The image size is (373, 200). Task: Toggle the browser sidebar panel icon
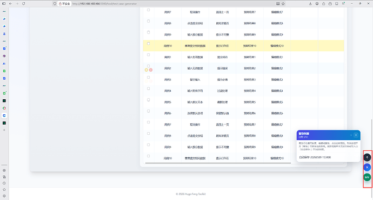[x=4, y=4]
